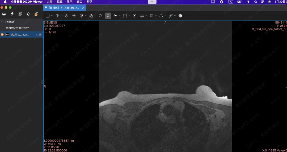Image resolution: width=287 pixels, height=152 pixels.
Task: Click the white gradient sphere color swatch
Action: pos(180,16)
